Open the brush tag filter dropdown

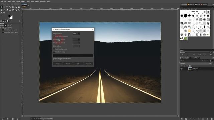[213, 7]
